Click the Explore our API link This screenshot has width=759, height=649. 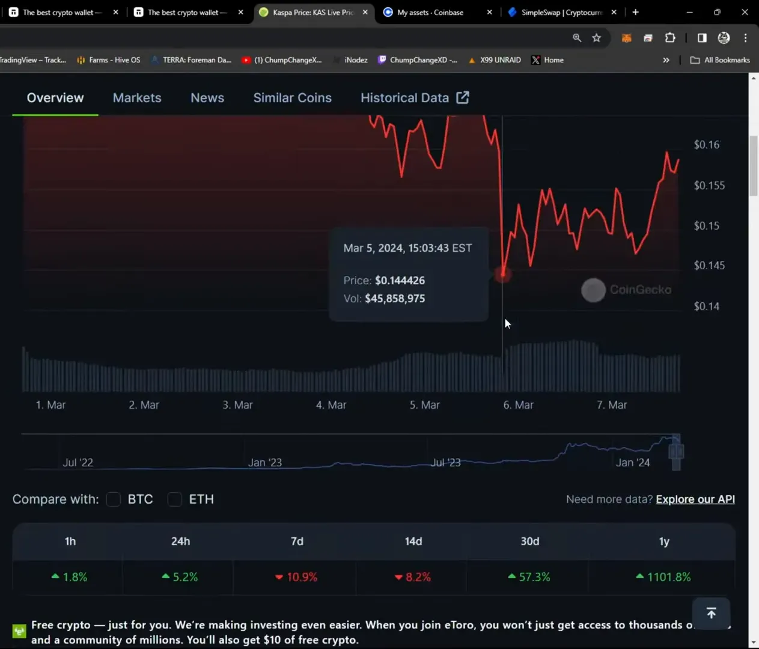click(x=695, y=499)
